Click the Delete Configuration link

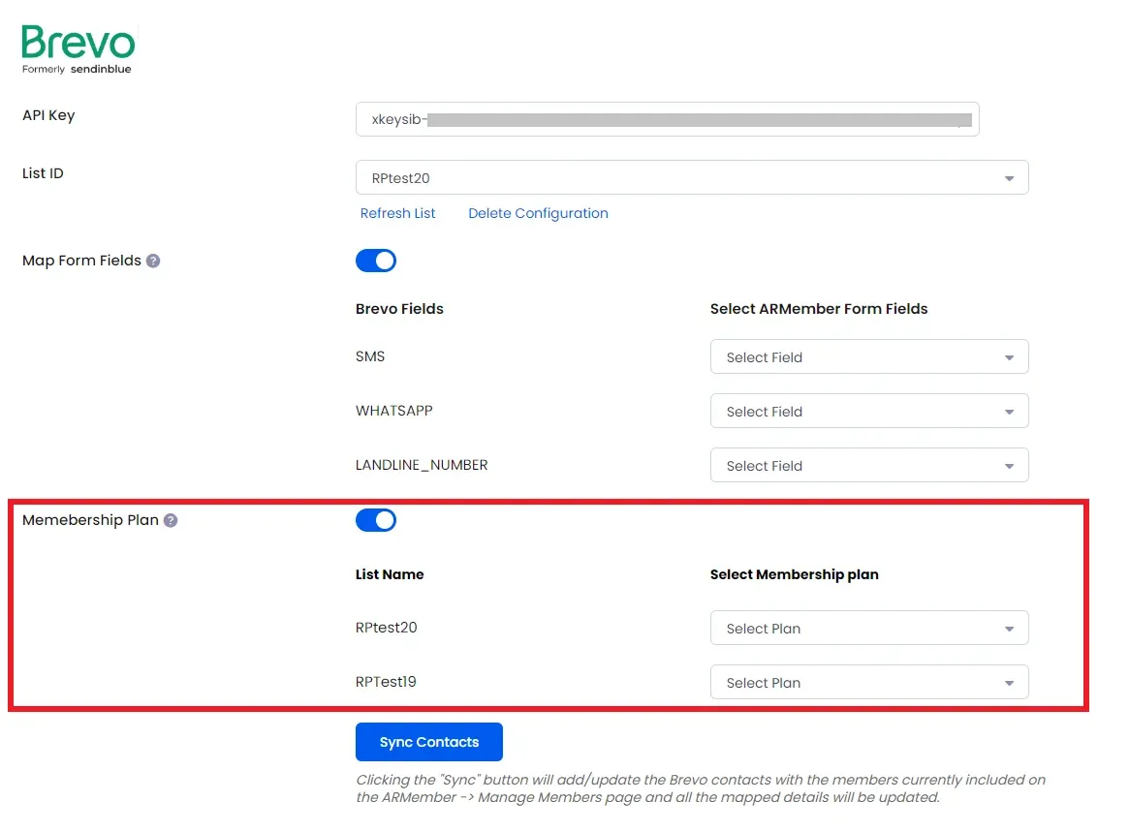coord(538,213)
